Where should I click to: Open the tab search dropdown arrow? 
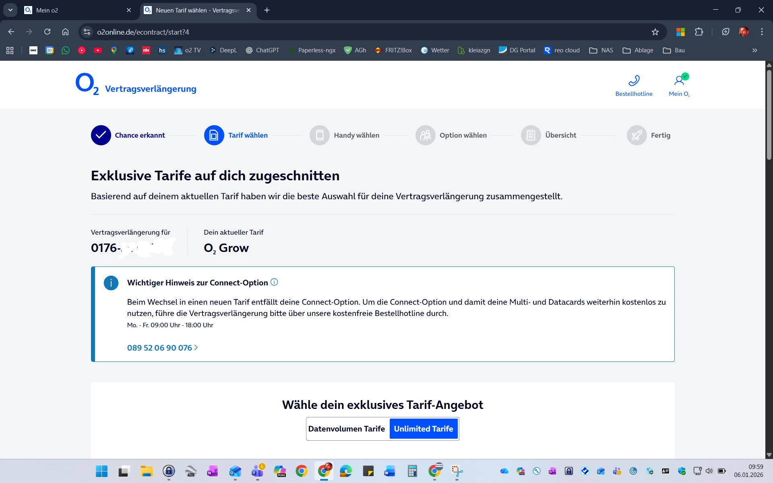coord(10,10)
